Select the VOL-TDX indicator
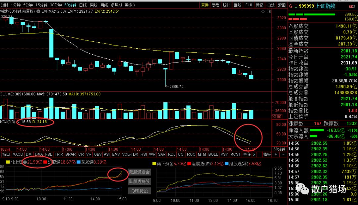Image resolution: width=358 pixels, height=205 pixels. pos(130,154)
